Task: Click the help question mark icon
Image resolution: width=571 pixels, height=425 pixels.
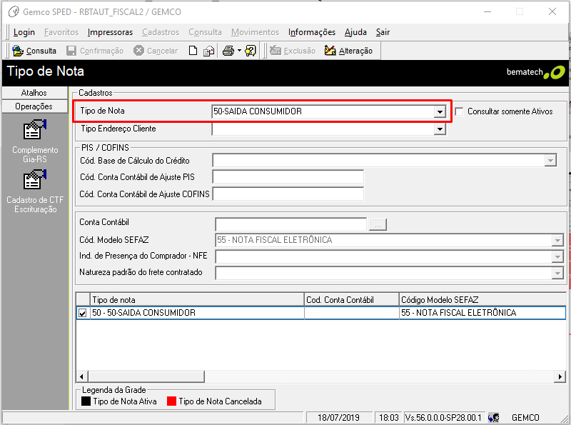Action: pos(251,51)
